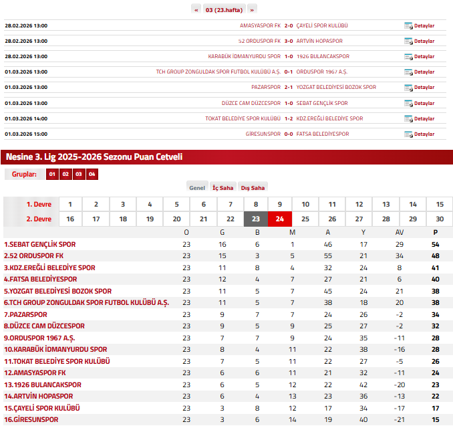Open 1.SEBAT GENÇLİK SPOR in standings
Image resolution: width=453 pixels, height=426 pixels.
[x=39, y=244]
